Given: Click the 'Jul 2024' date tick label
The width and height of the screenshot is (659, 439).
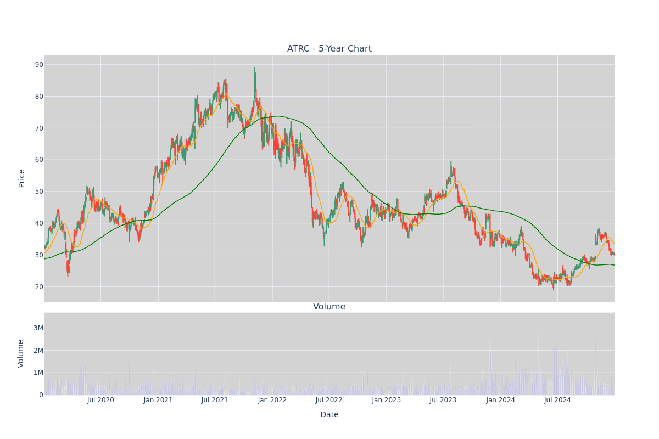Looking at the screenshot, I should pyautogui.click(x=557, y=400).
